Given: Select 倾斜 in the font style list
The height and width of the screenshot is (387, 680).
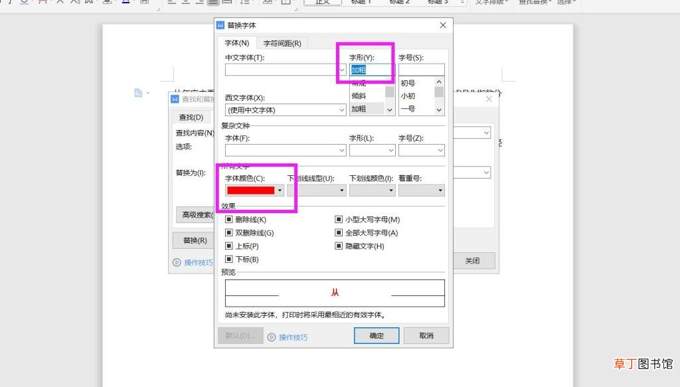Looking at the screenshot, I should (359, 96).
